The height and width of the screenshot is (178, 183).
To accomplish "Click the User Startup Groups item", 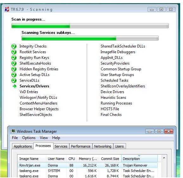I will click(x=117, y=75).
